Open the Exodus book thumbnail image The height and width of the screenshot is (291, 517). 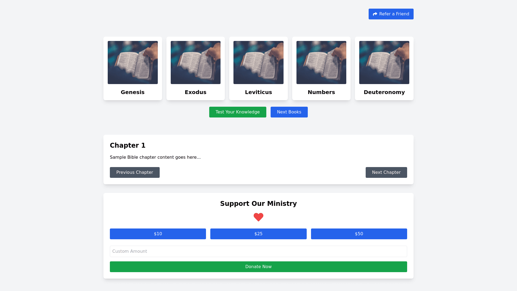[x=195, y=62]
